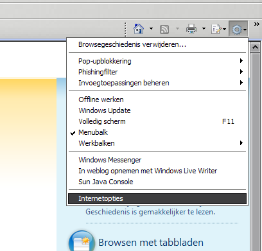Click the tabbed browsing round icon

82,241
